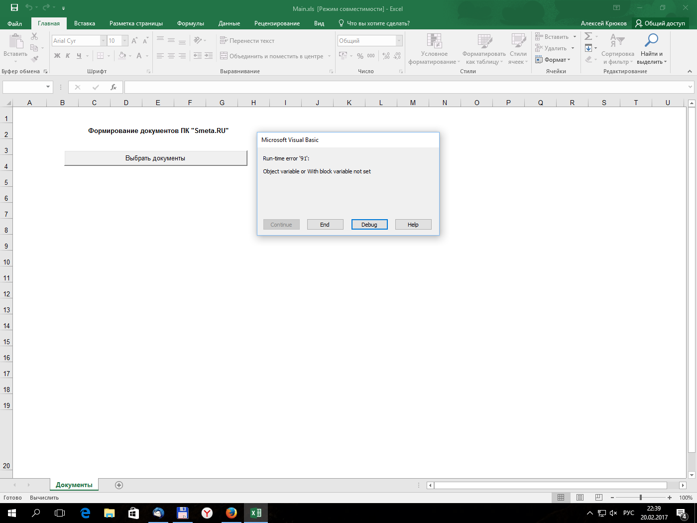Click the AutoSum sigma icon
The height and width of the screenshot is (523, 697).
point(588,36)
